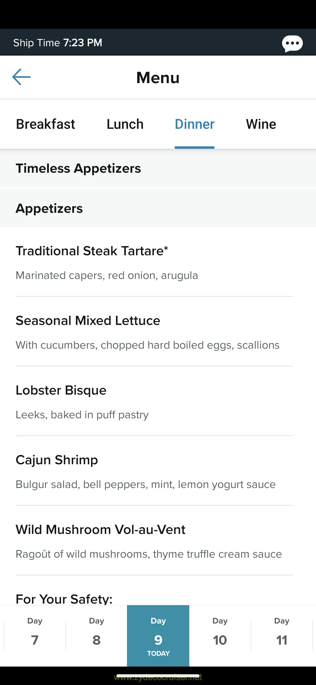Open the Wine tab

click(x=261, y=124)
